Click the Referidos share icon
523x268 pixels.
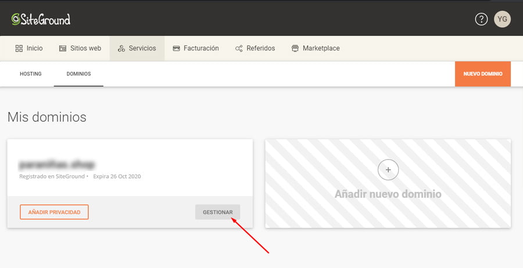click(x=239, y=48)
